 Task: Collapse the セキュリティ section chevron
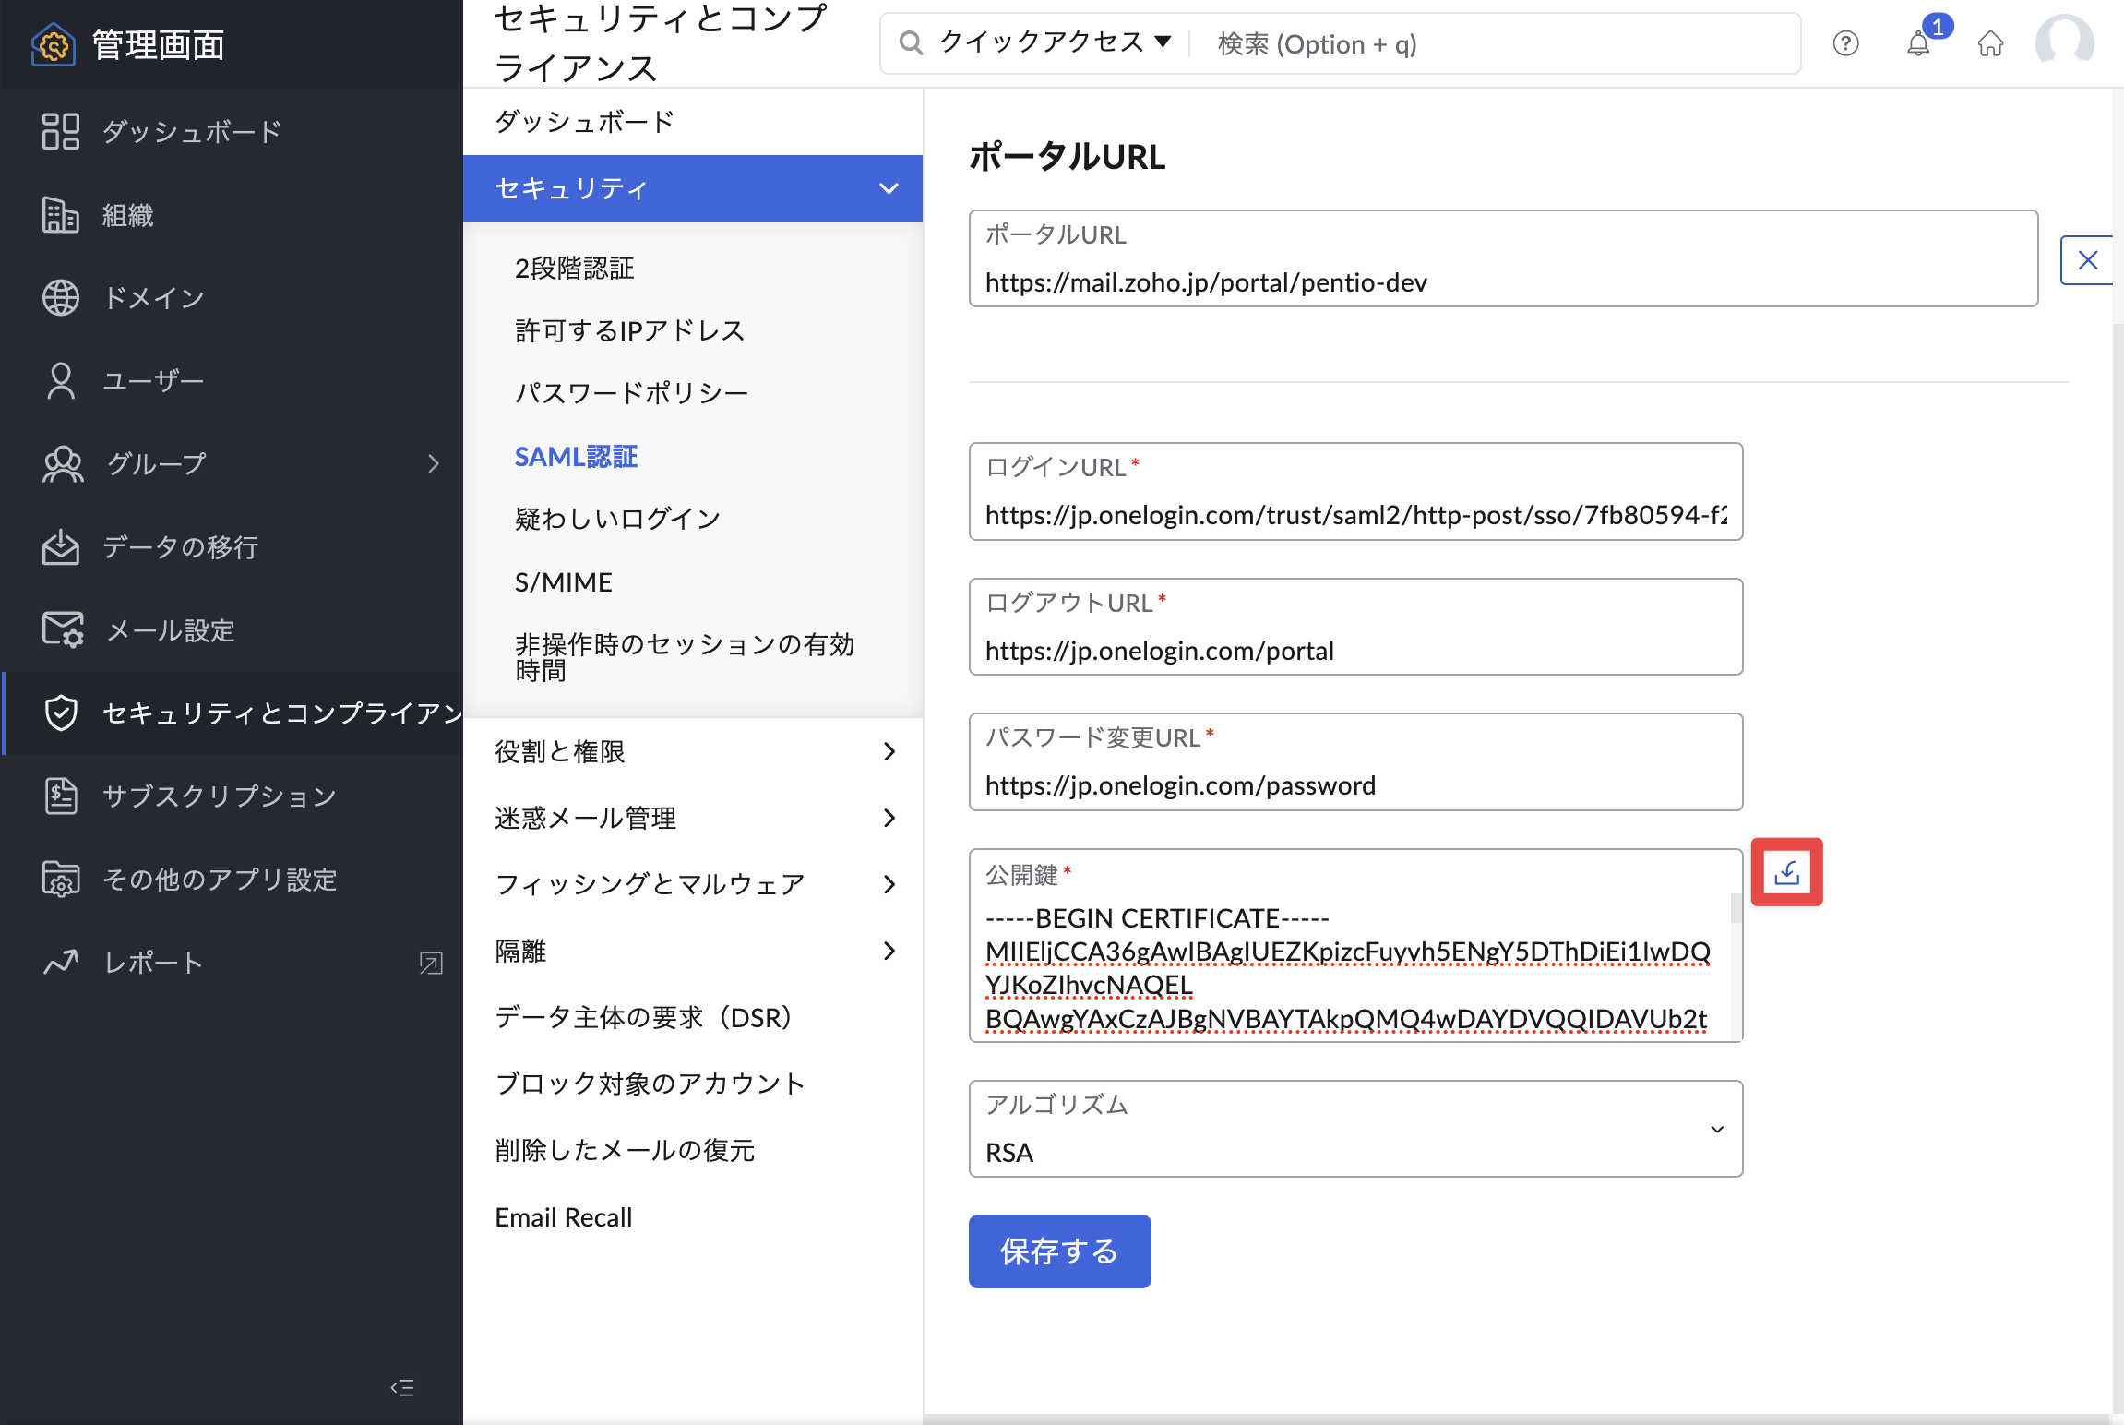pos(889,188)
